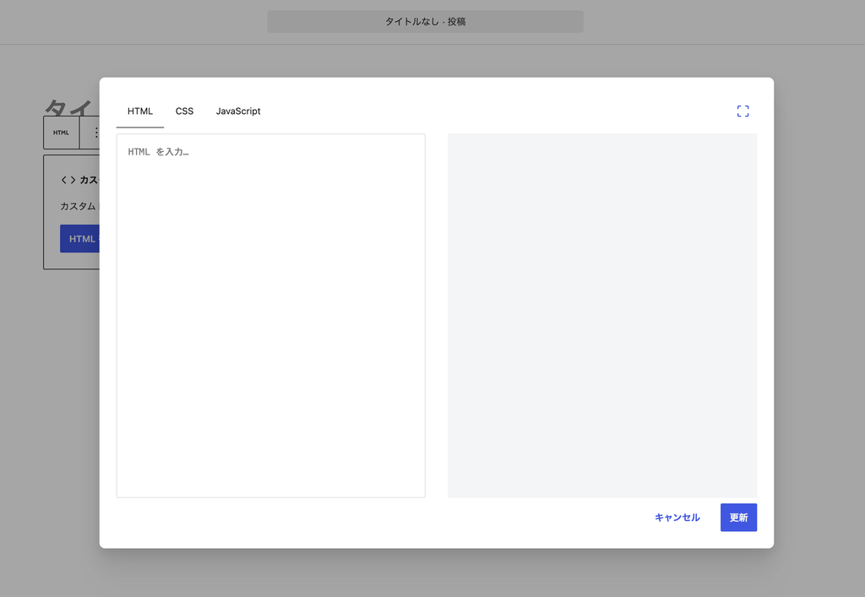
Task: Click the bold カス block heading label
Action: [89, 180]
